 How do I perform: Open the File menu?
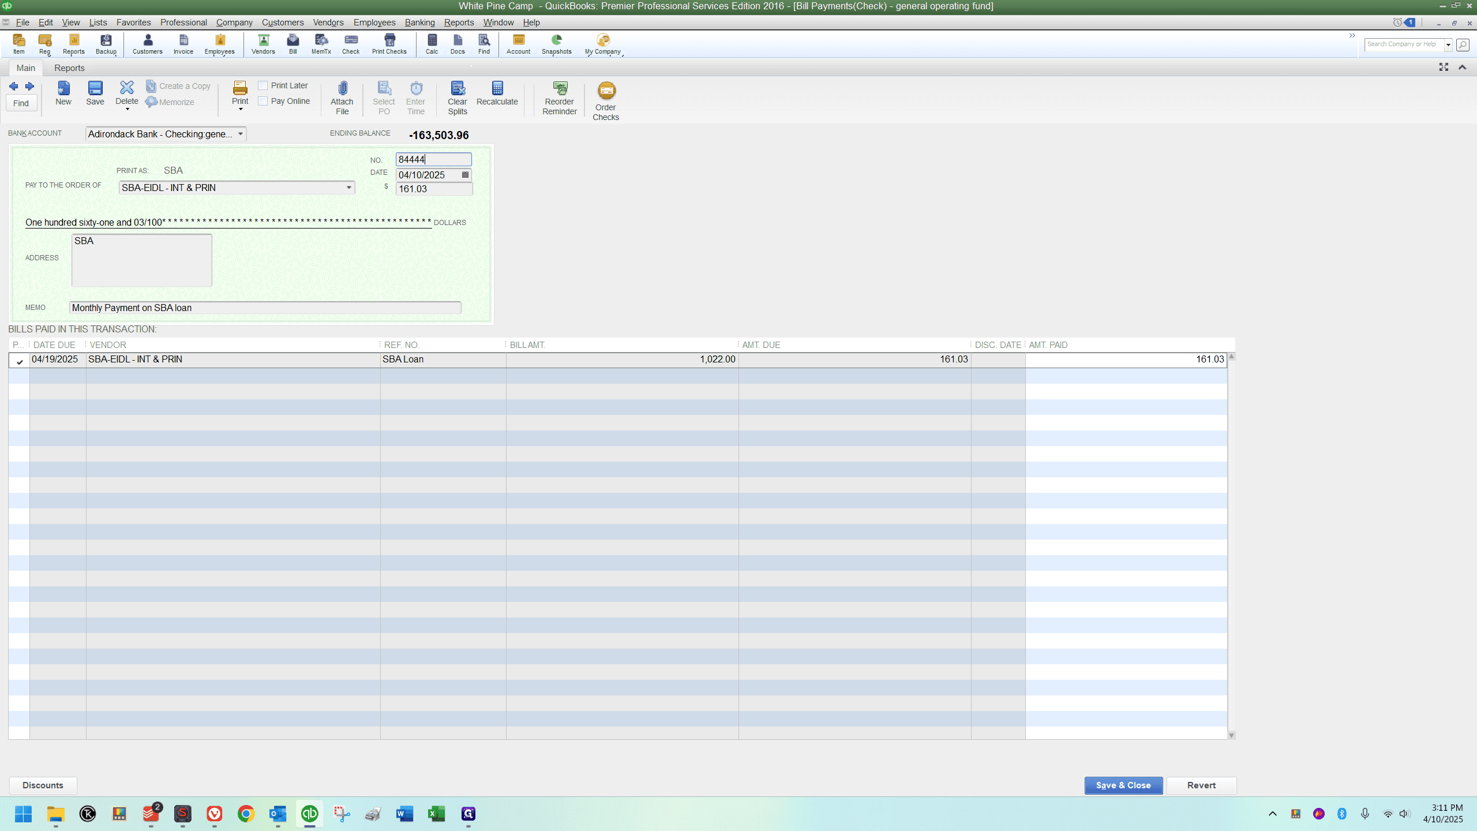23,23
